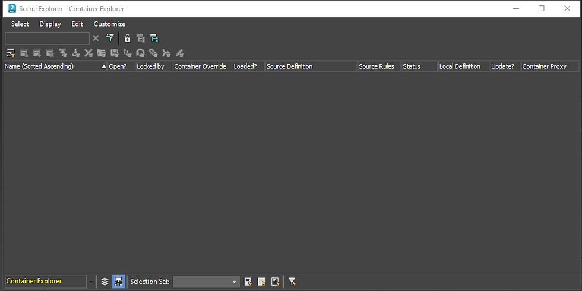Click the teal hierarchy tree icon
Image resolution: width=582 pixels, height=291 pixels.
click(154, 38)
